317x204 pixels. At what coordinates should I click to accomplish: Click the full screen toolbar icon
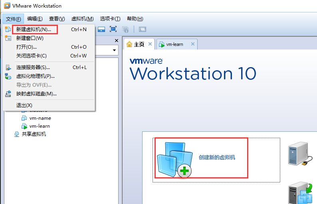[113, 29]
